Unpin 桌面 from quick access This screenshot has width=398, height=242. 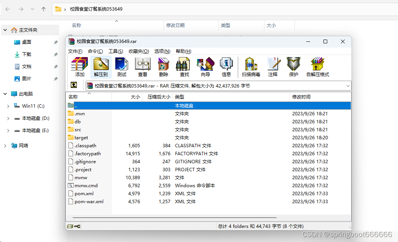click(x=56, y=42)
